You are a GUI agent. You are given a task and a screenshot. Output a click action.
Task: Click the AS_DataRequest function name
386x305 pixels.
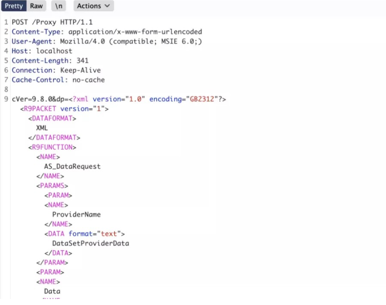72,166
